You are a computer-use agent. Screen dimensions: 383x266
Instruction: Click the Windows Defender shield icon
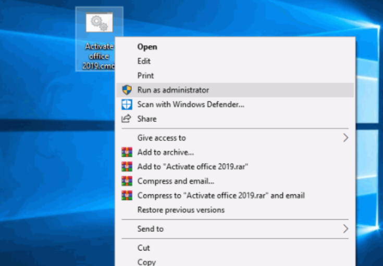click(x=127, y=104)
